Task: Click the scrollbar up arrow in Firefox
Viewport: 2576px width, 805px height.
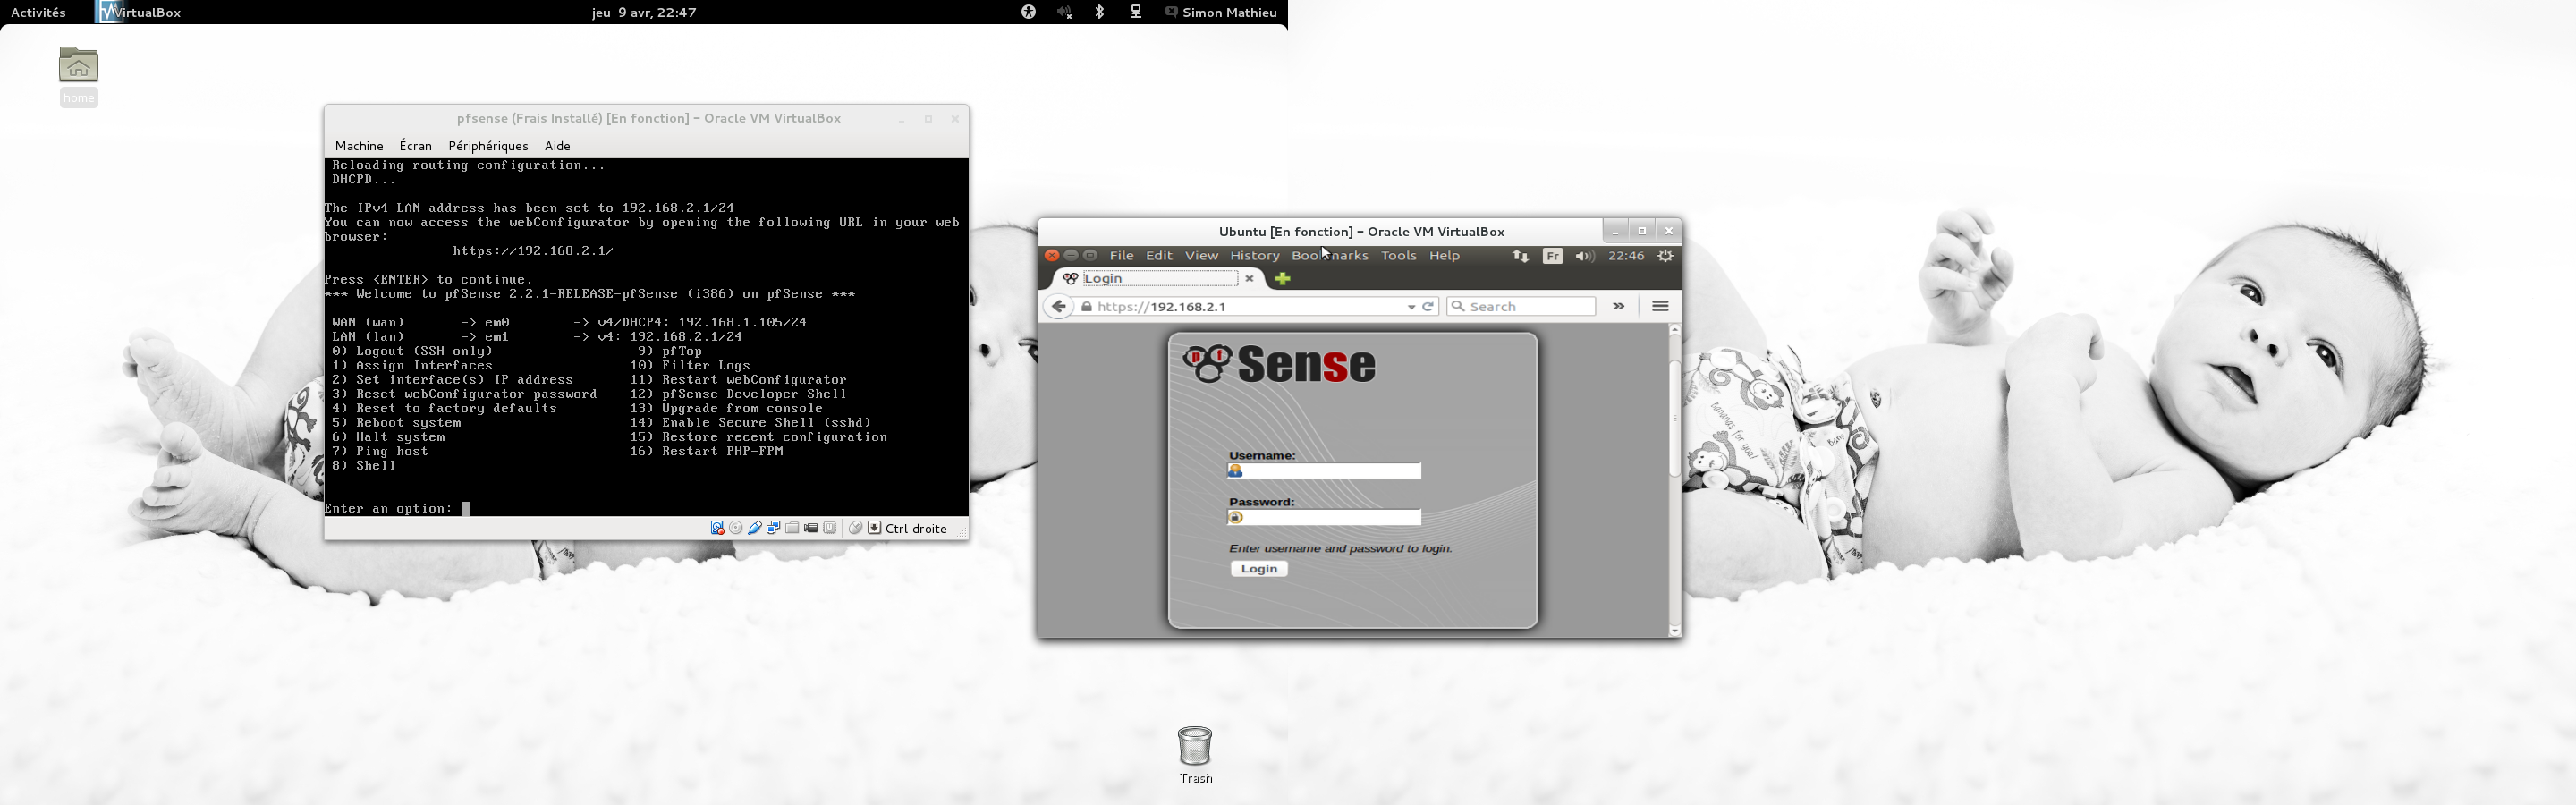Action: click(1675, 330)
